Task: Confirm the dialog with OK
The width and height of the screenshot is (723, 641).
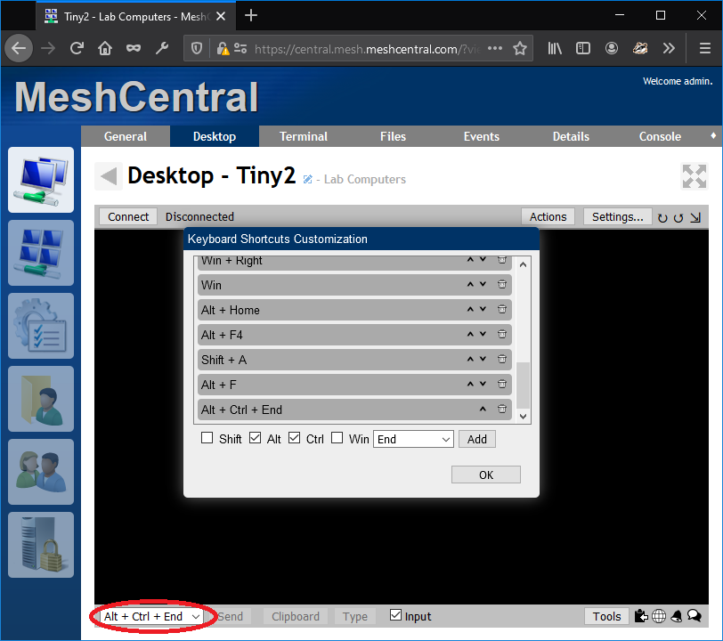Action: click(486, 475)
